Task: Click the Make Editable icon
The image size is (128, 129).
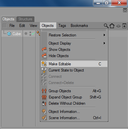Action: [x=44, y=64]
